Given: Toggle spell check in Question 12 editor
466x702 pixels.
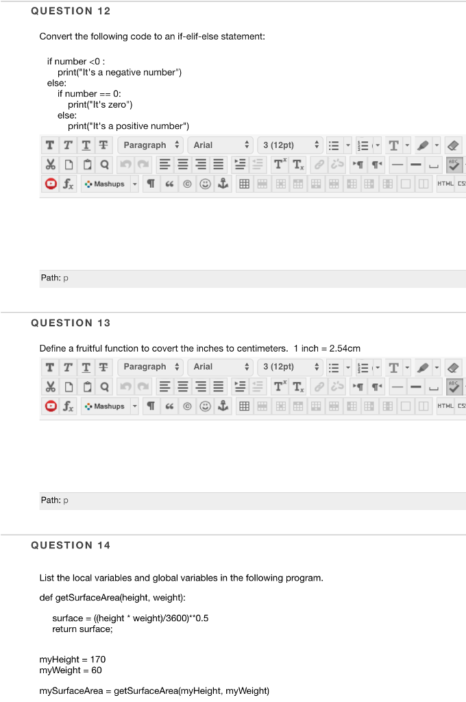Looking at the screenshot, I should 454,165.
